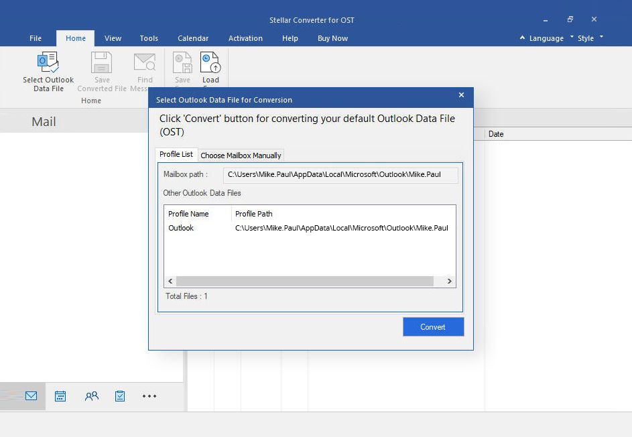The width and height of the screenshot is (632, 437).
Task: Open the Tasks clipboard icon
Action: pos(120,396)
